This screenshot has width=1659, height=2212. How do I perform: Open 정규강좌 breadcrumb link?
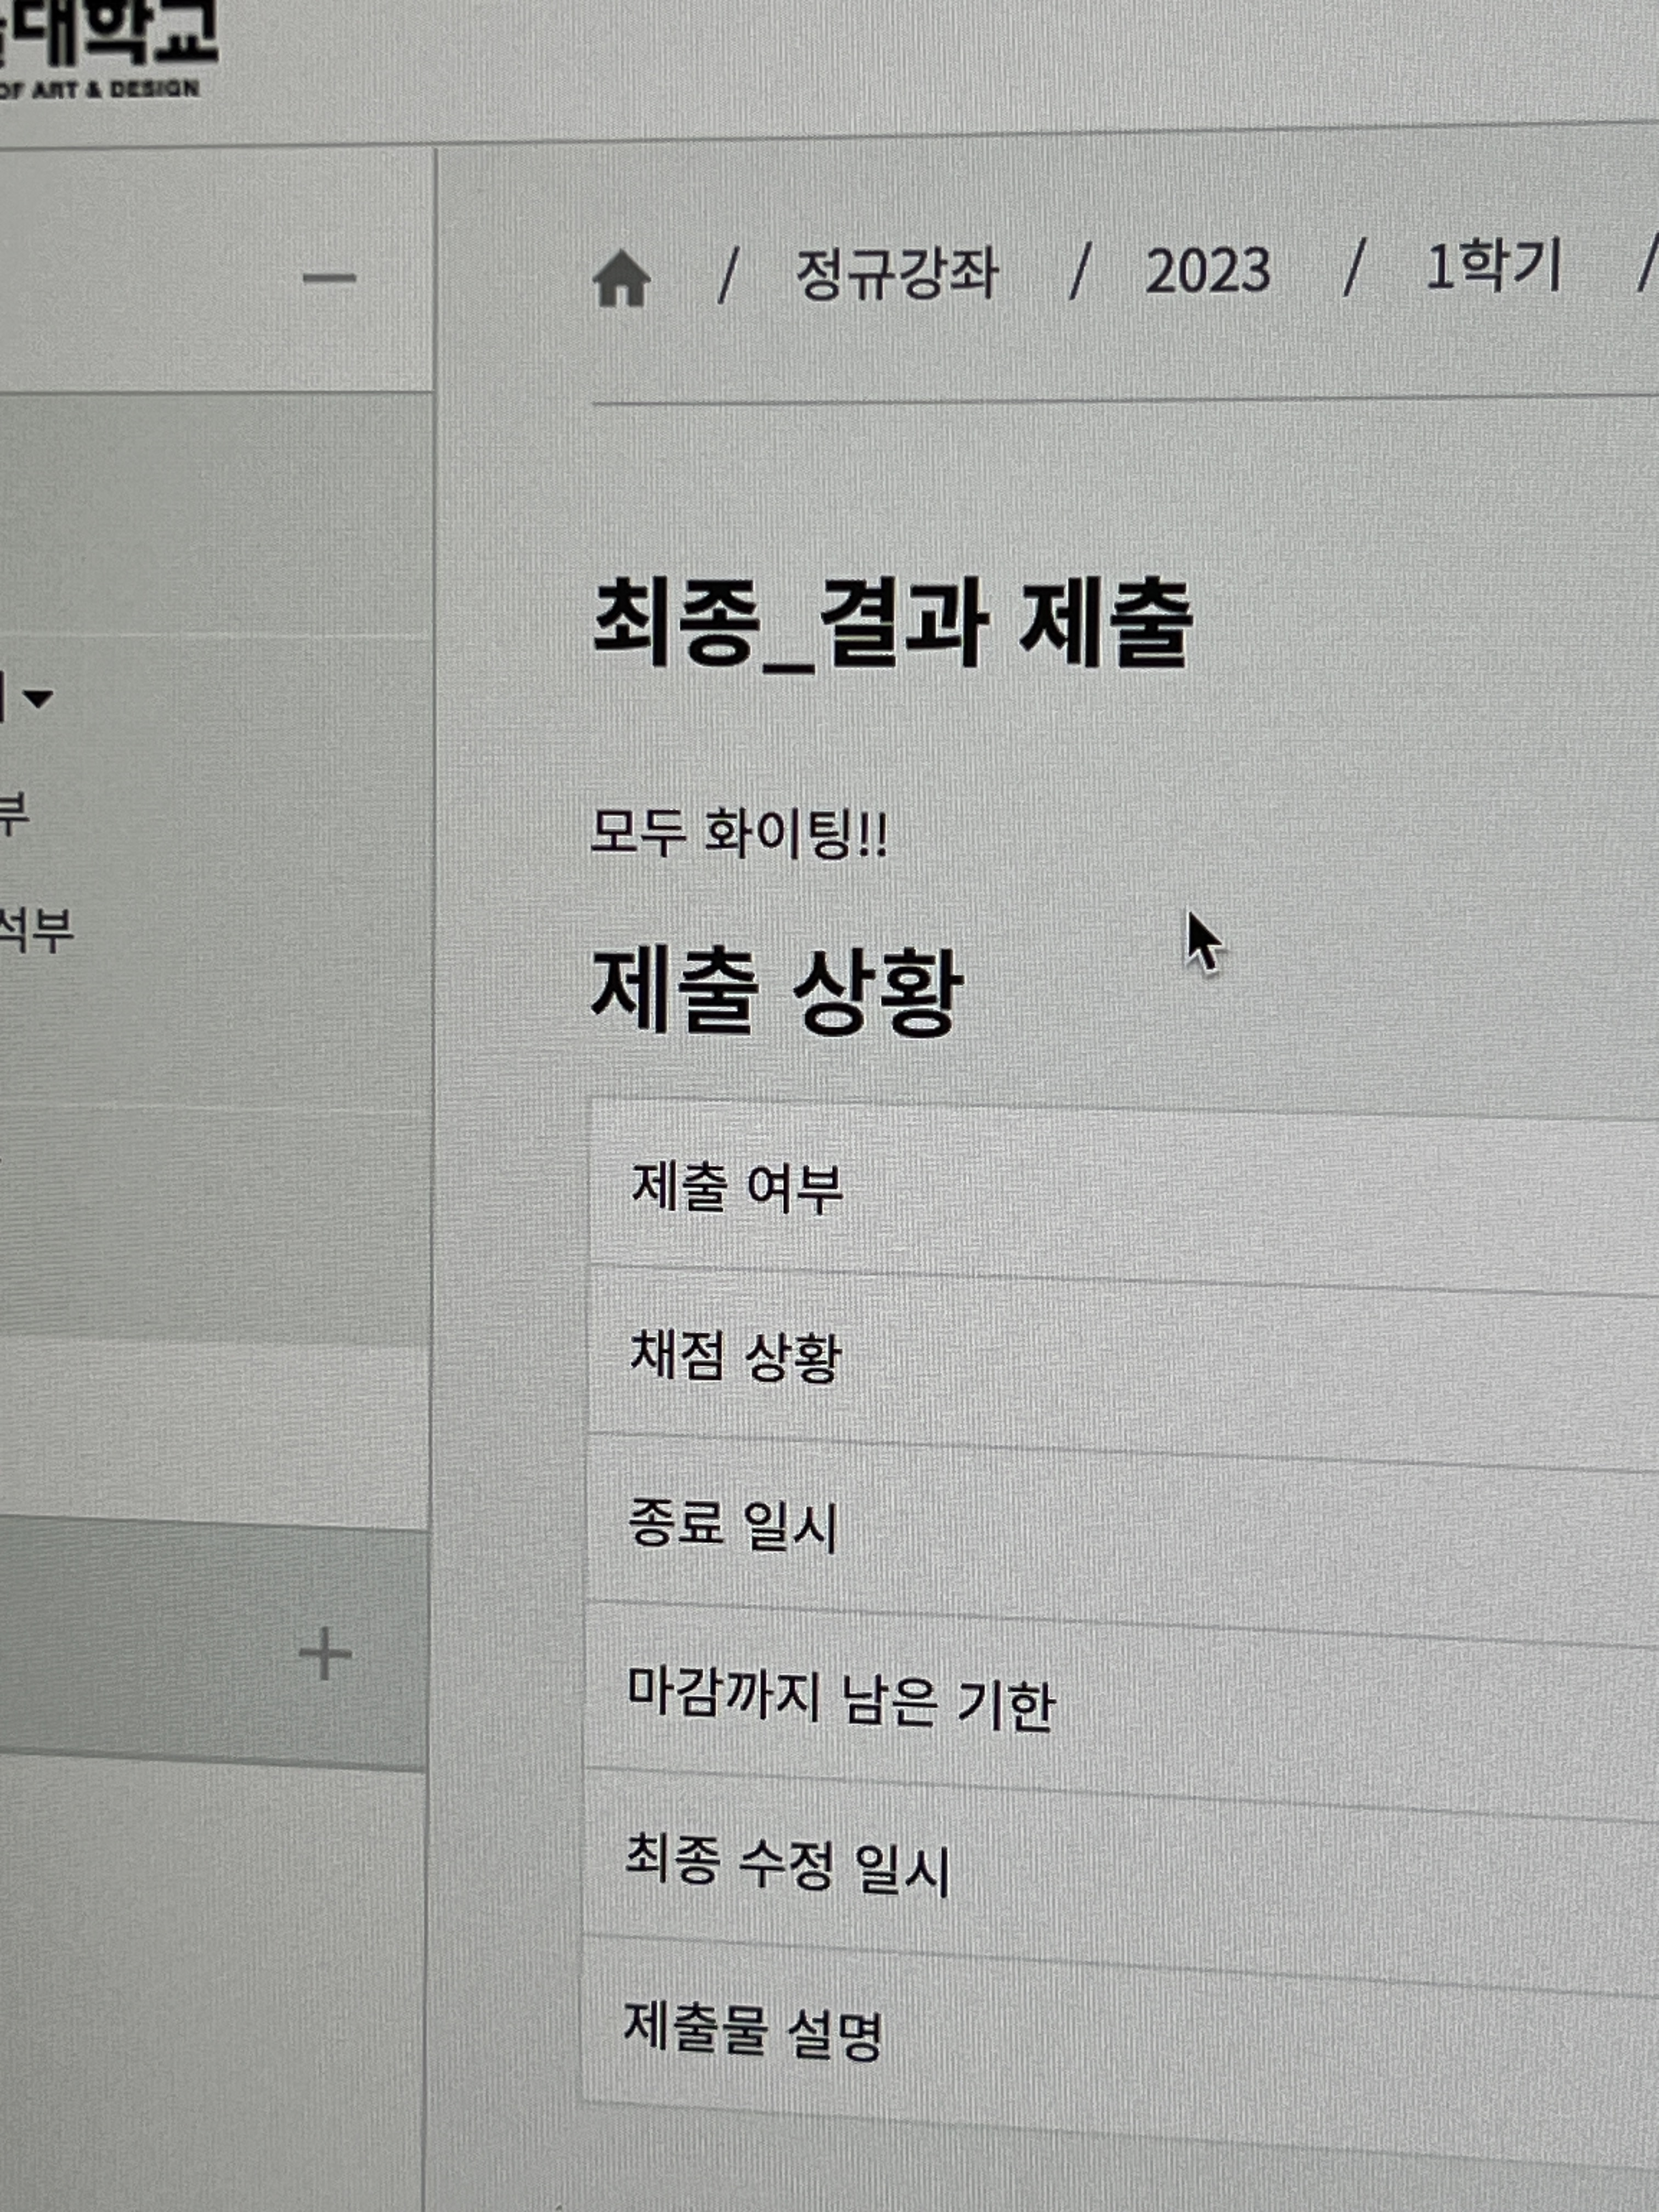click(x=896, y=273)
